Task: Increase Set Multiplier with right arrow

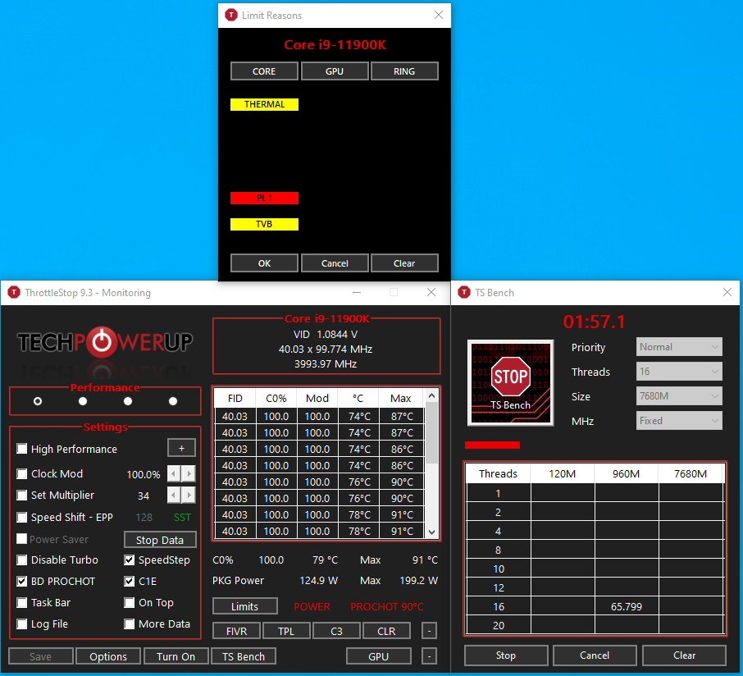Action: click(x=189, y=496)
